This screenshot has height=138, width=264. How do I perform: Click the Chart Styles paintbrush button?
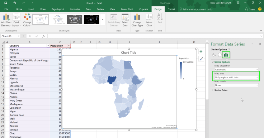pyautogui.click(x=201, y=59)
